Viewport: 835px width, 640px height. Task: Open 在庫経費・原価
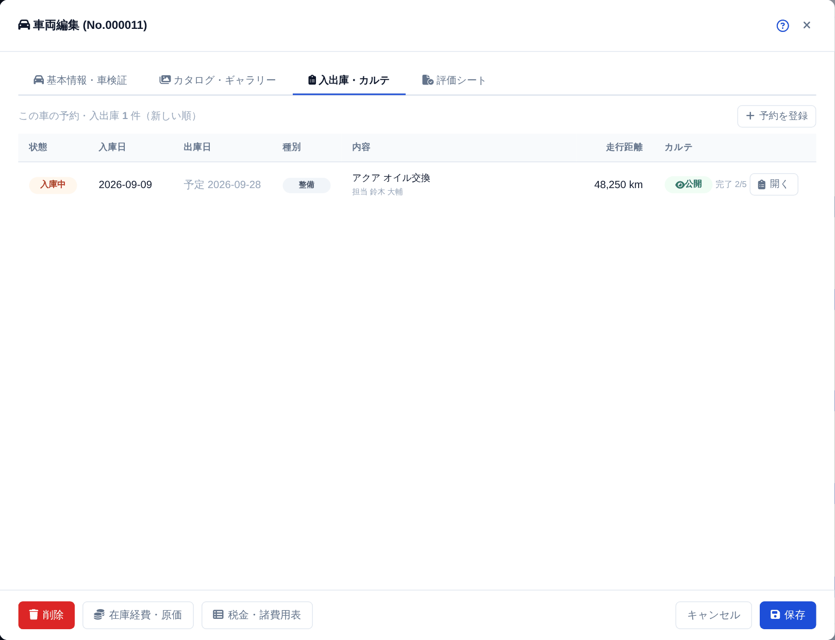[138, 615]
